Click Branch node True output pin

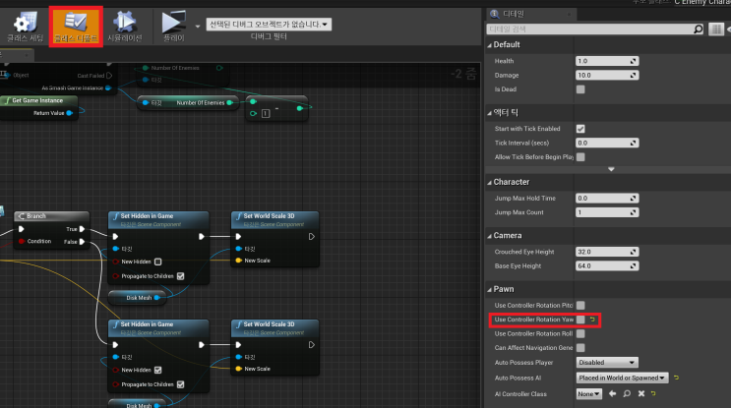point(82,229)
